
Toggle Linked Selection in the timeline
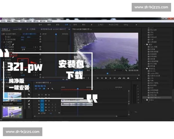[44, 89]
